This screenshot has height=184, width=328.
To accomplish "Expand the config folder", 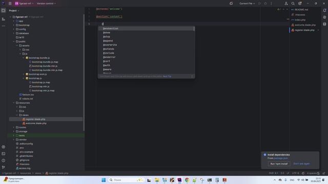I will point(14,29).
